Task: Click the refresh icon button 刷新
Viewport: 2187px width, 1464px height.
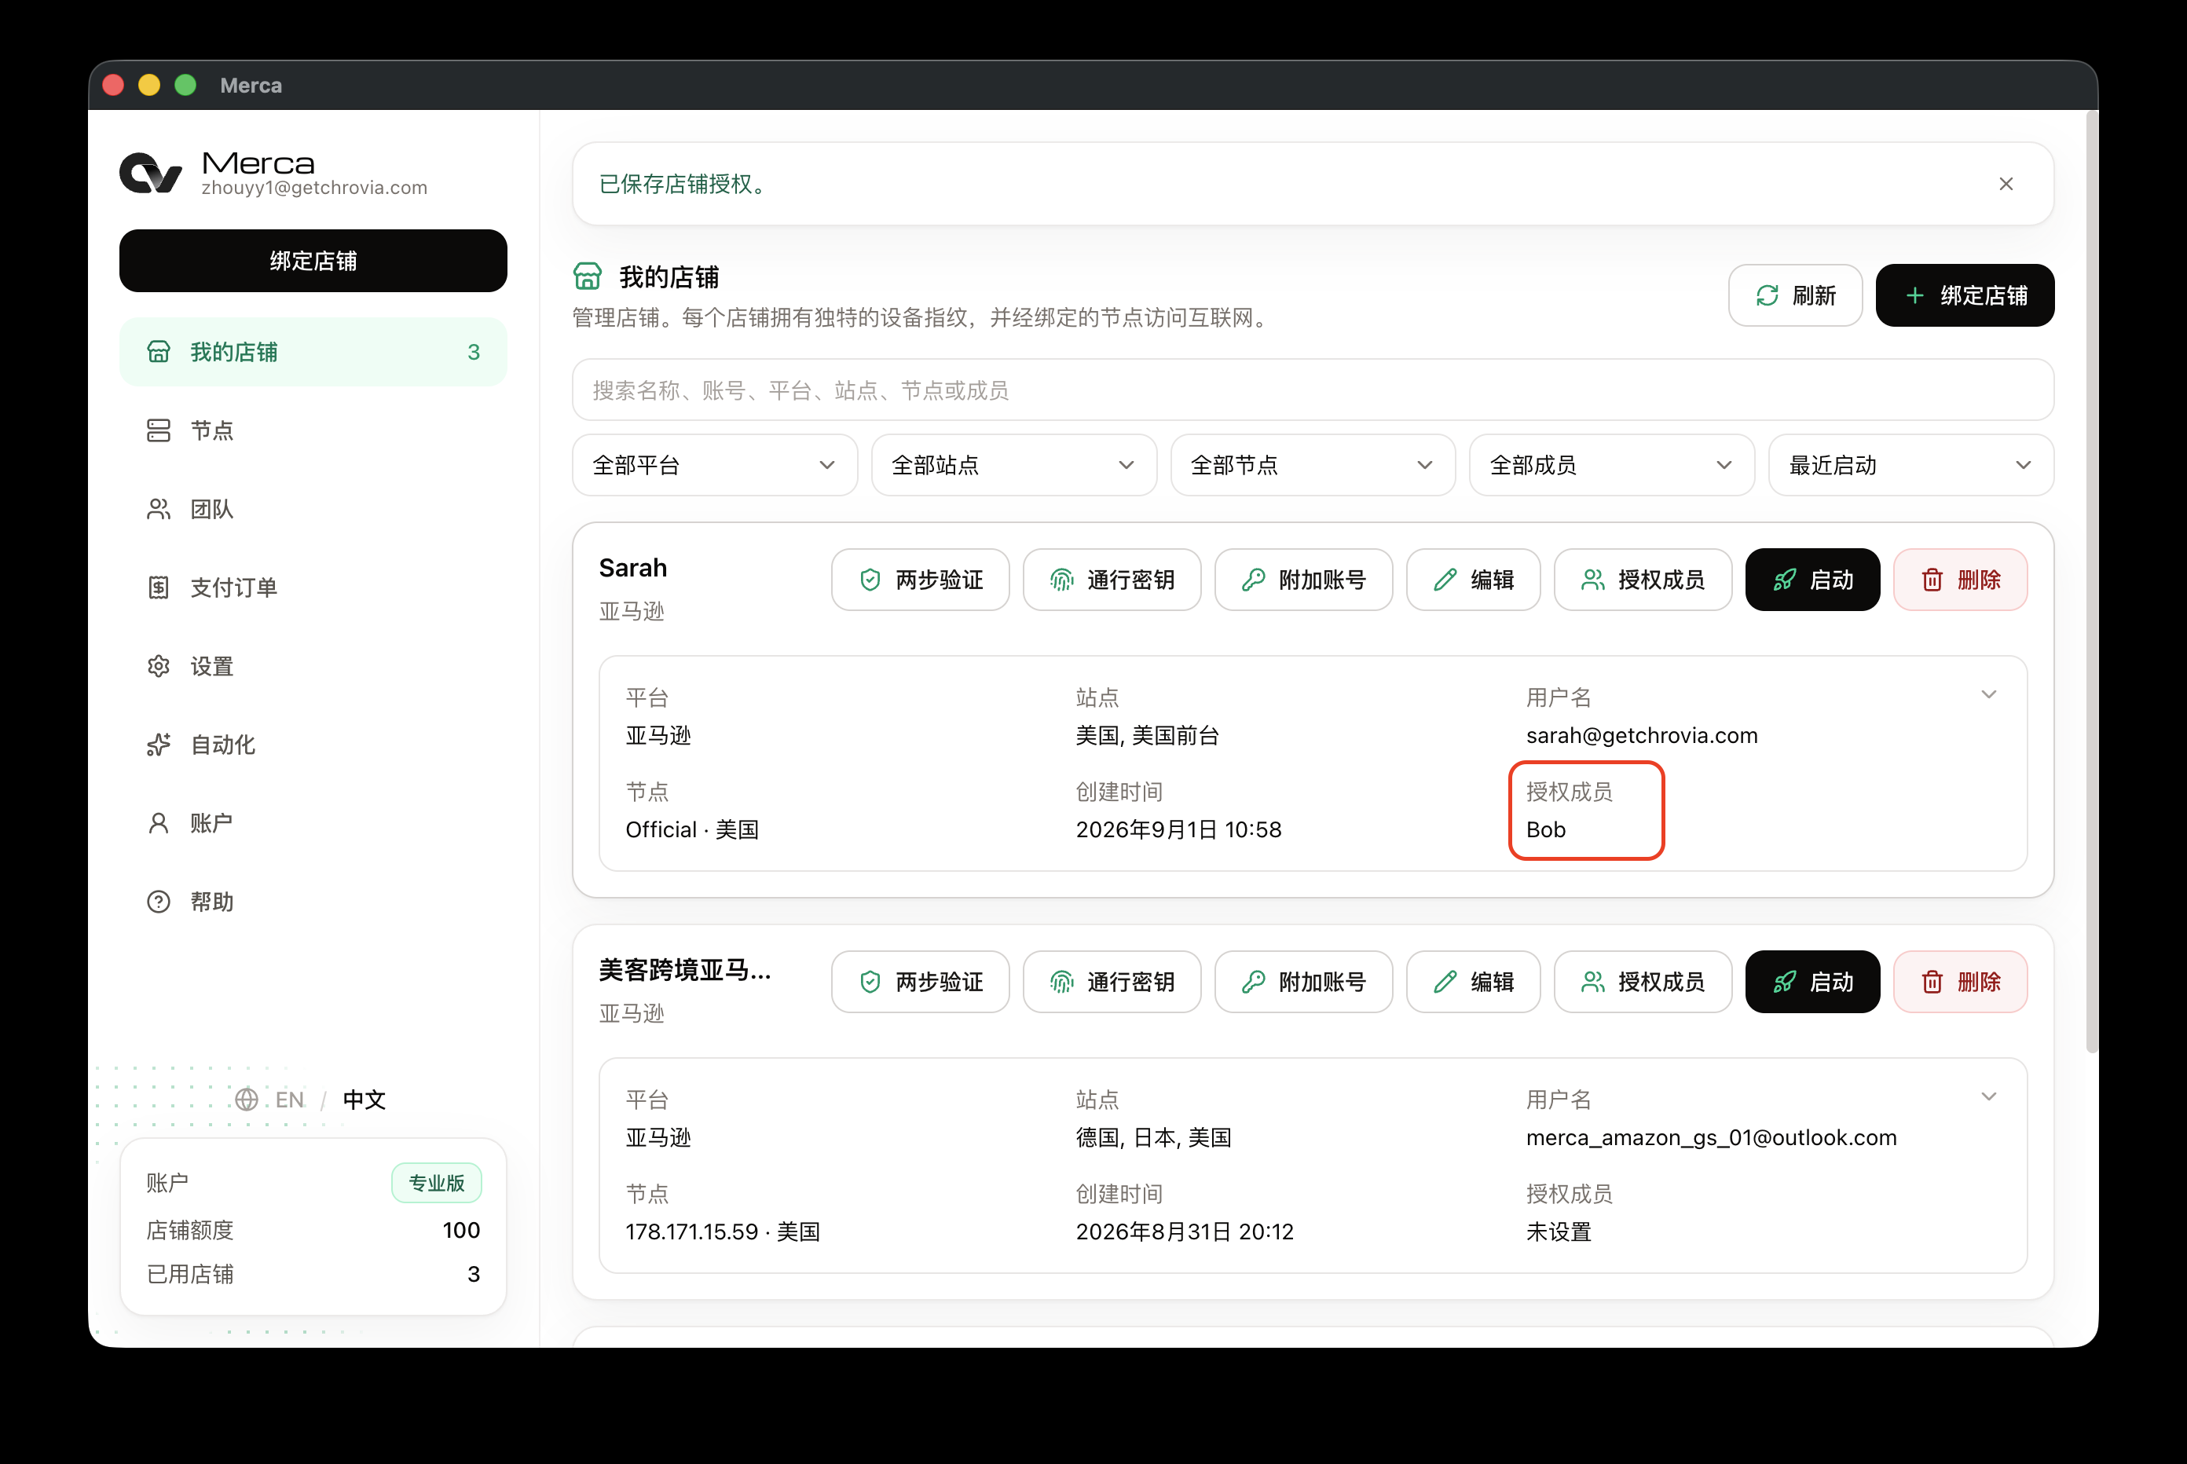Action: (1794, 296)
